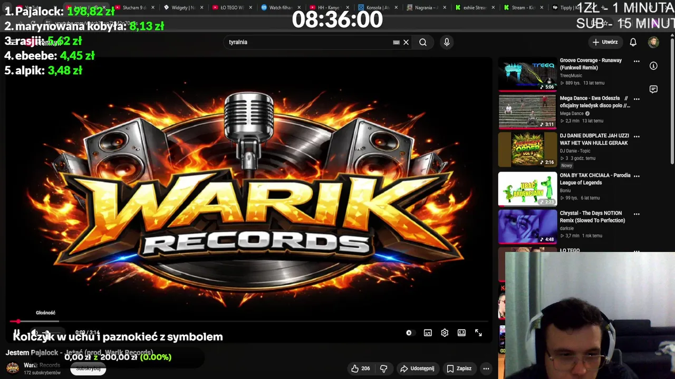The height and width of the screenshot is (379, 675).
Task: Switch to theater mode
Action: click(x=461, y=333)
